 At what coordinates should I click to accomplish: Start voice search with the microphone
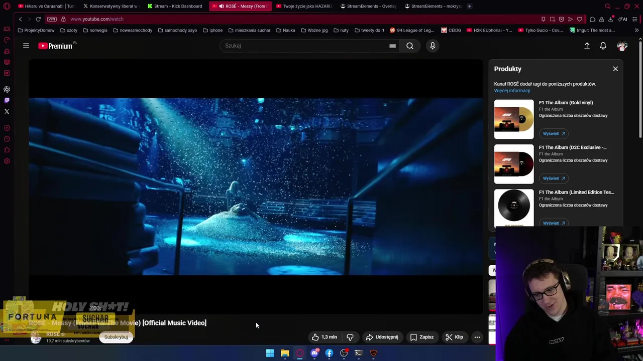point(433,46)
